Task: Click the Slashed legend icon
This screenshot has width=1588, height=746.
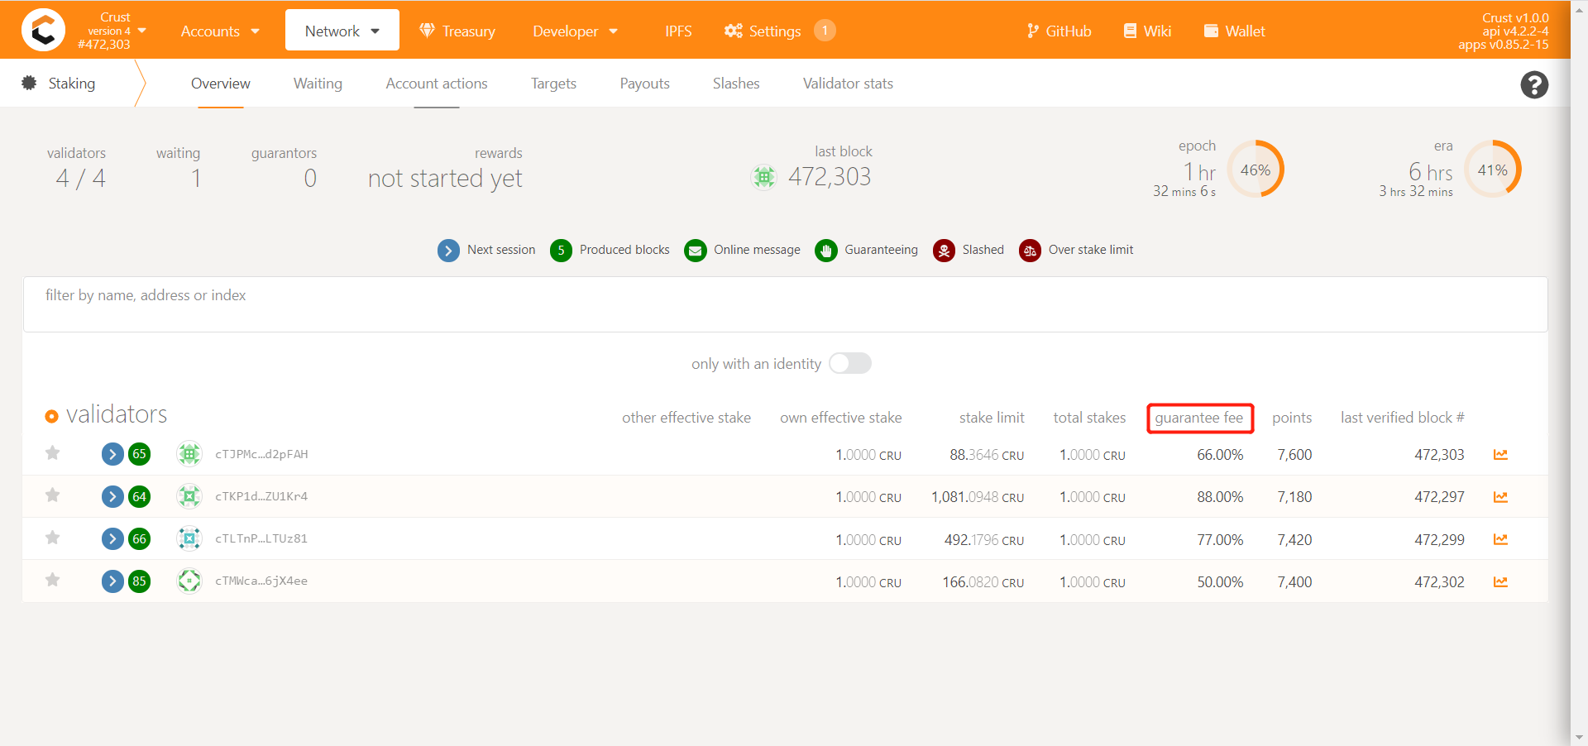Action: 944,250
